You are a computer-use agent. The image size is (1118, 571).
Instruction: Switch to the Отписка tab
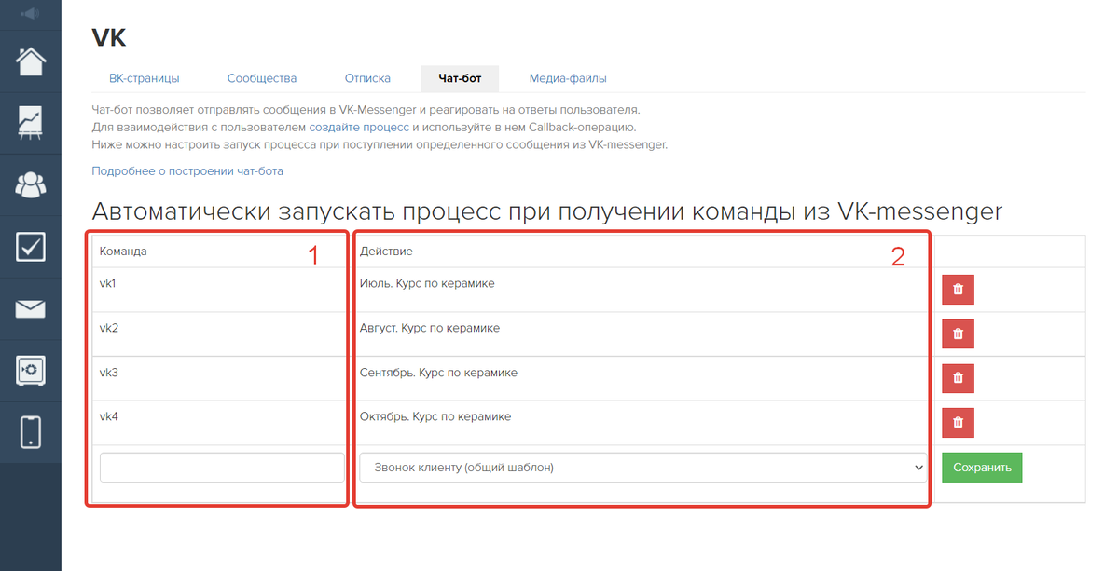tap(368, 78)
